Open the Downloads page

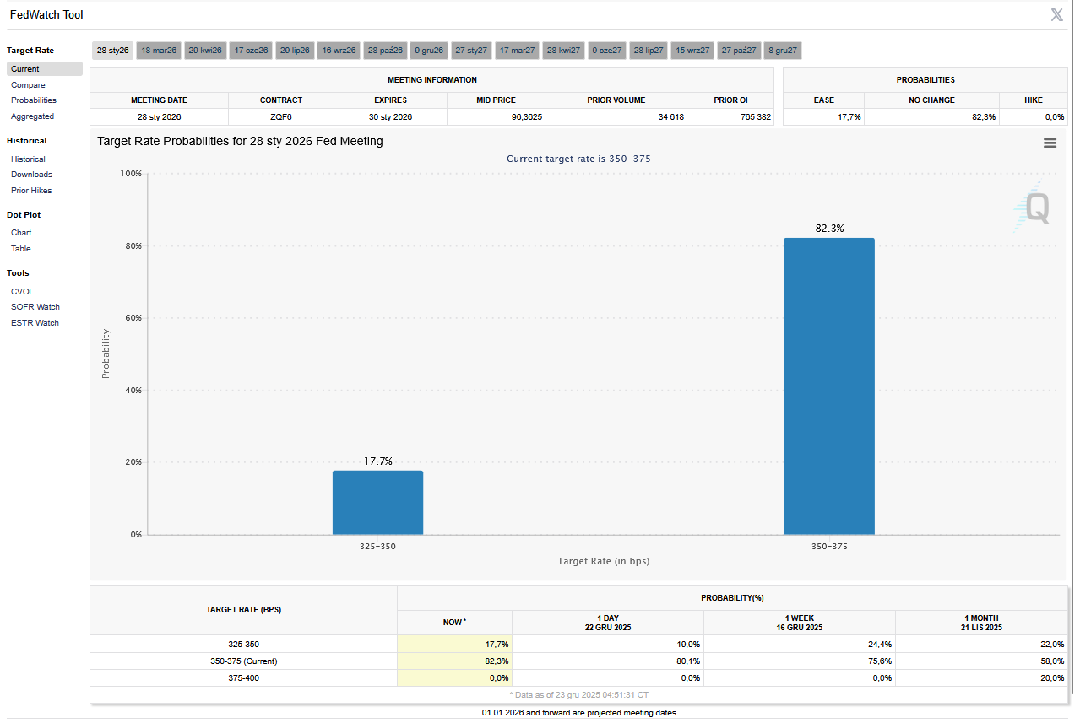(x=31, y=175)
